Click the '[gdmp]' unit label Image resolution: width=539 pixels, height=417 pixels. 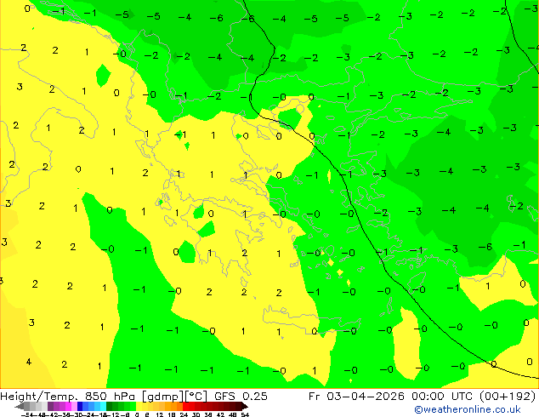[162, 397]
